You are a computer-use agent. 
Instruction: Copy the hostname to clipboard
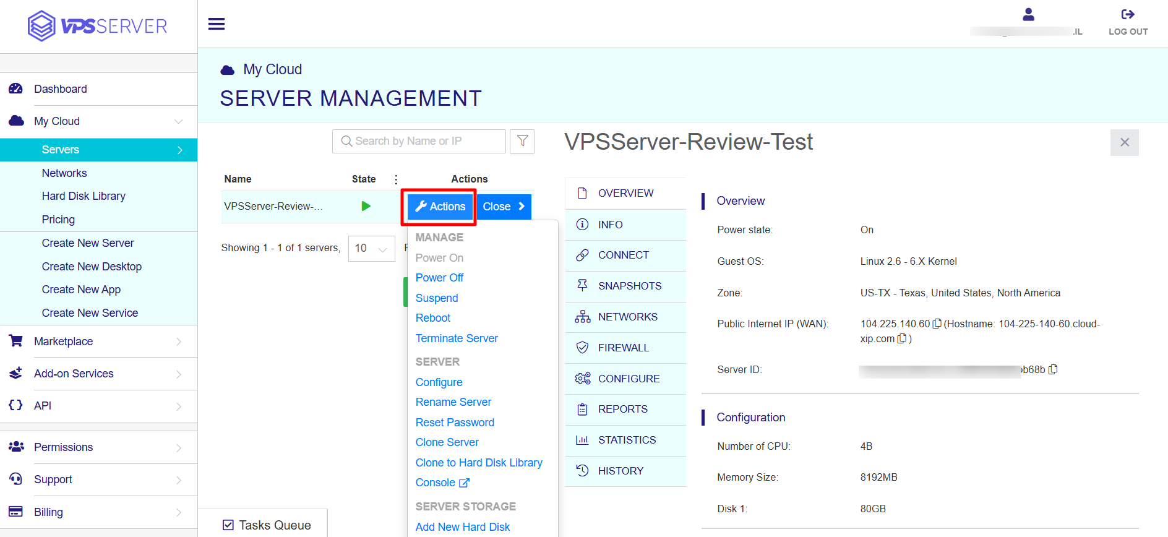[x=902, y=338]
